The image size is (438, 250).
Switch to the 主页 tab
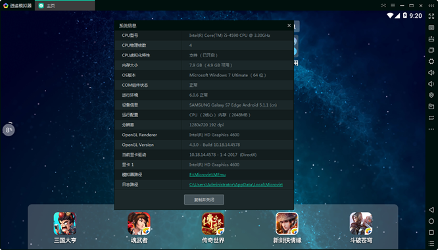[x=65, y=5]
